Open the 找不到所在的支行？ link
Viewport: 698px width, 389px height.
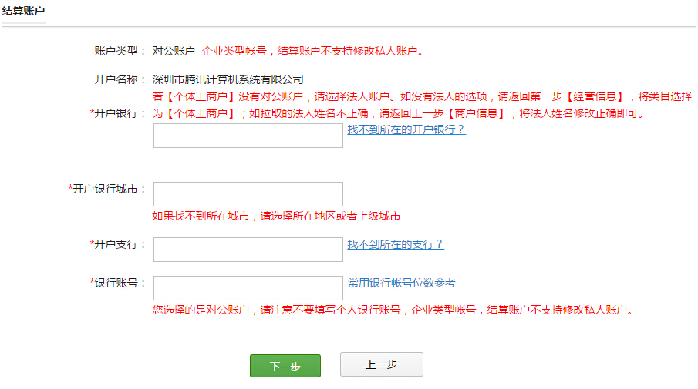395,244
